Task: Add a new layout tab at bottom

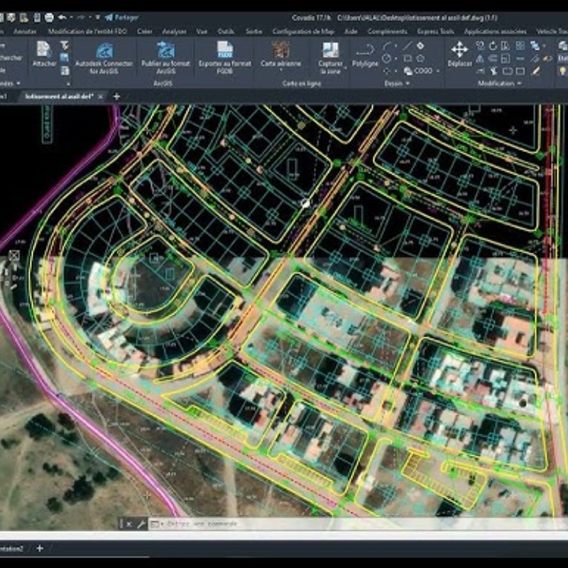Action: click(40, 548)
